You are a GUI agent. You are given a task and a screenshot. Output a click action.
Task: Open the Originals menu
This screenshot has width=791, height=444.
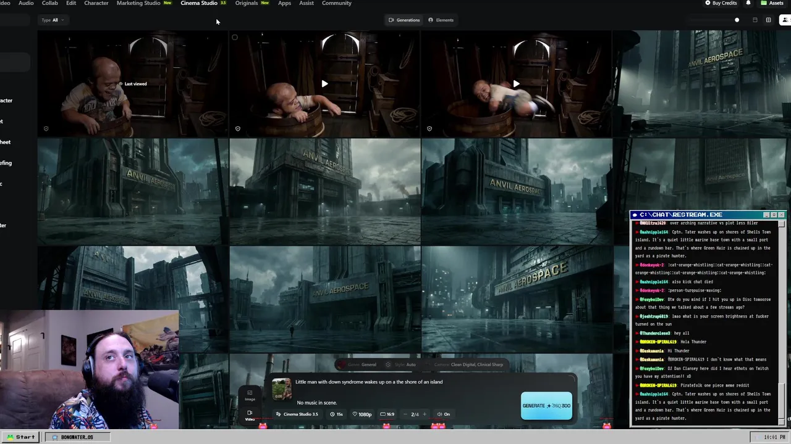tap(252, 3)
